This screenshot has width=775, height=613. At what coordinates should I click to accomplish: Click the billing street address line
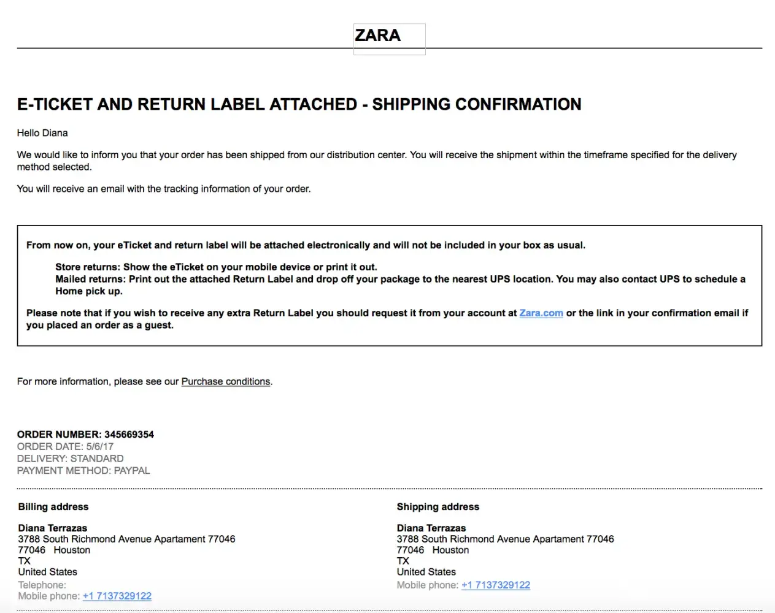pos(126,539)
